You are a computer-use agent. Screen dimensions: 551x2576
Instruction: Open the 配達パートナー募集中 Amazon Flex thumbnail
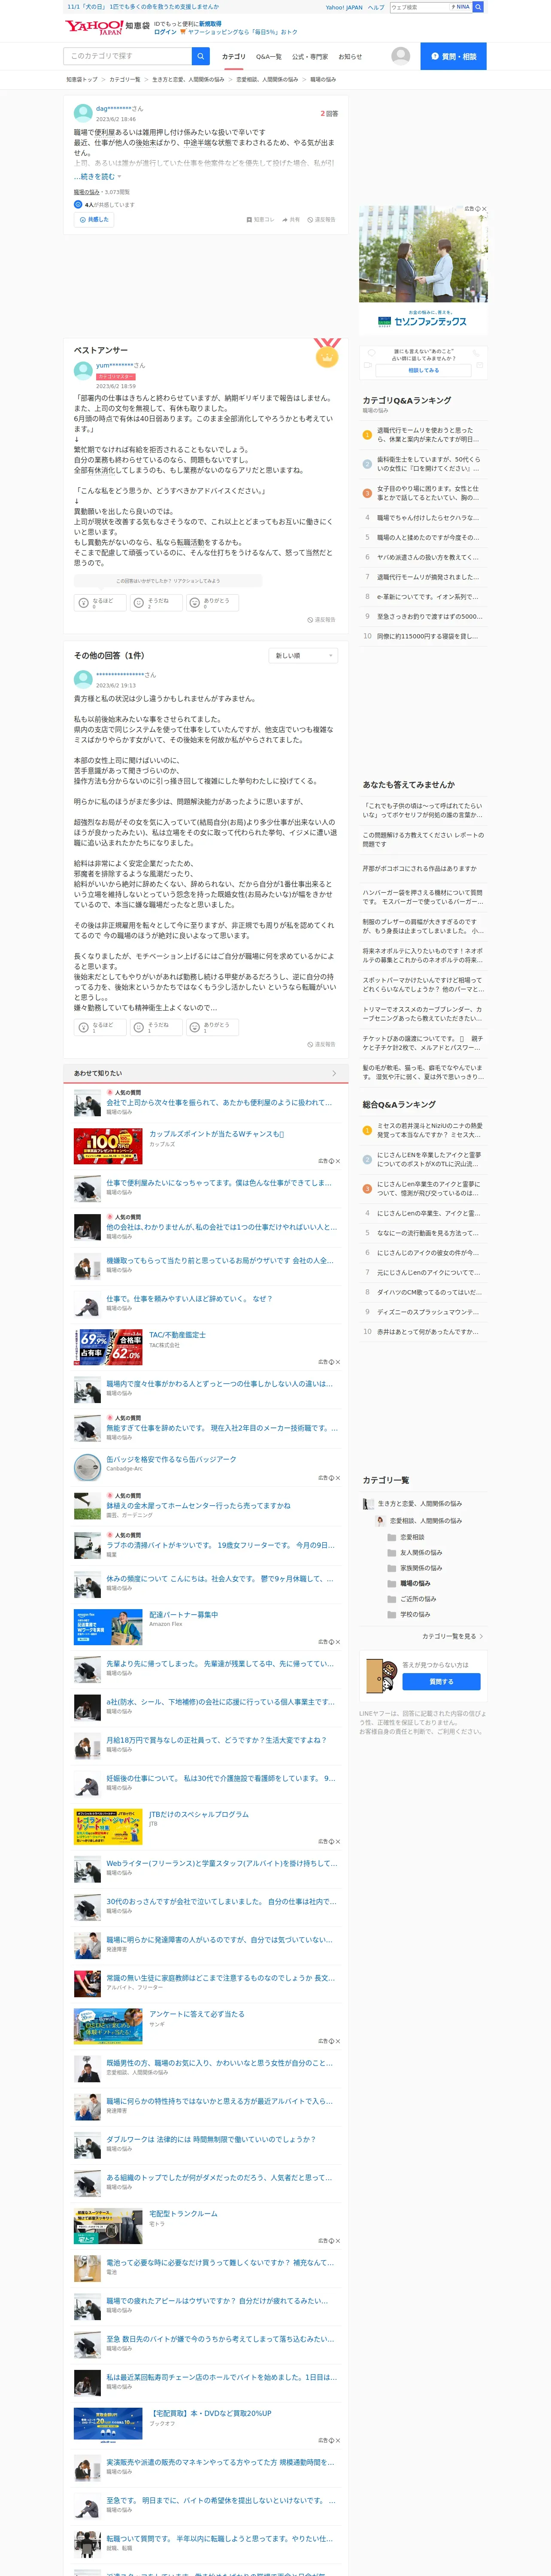click(x=108, y=1627)
